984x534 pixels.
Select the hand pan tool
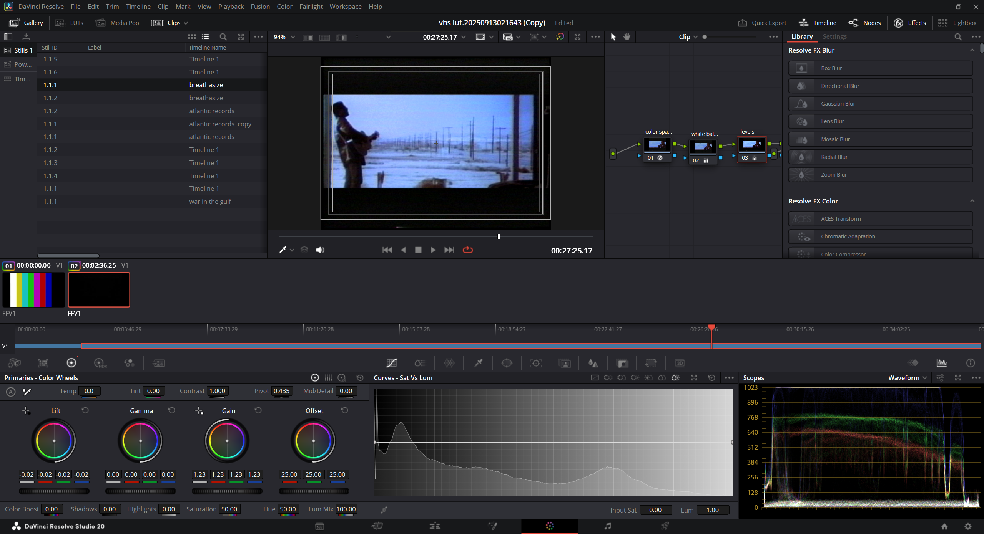point(627,37)
